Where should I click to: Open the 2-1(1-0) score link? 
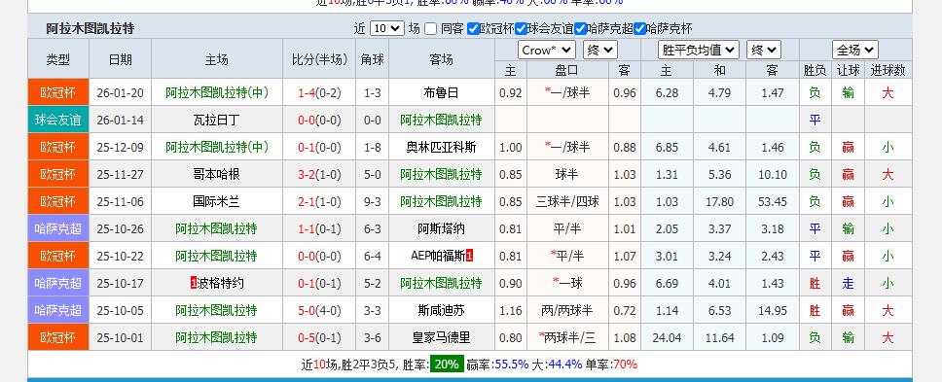(x=319, y=201)
